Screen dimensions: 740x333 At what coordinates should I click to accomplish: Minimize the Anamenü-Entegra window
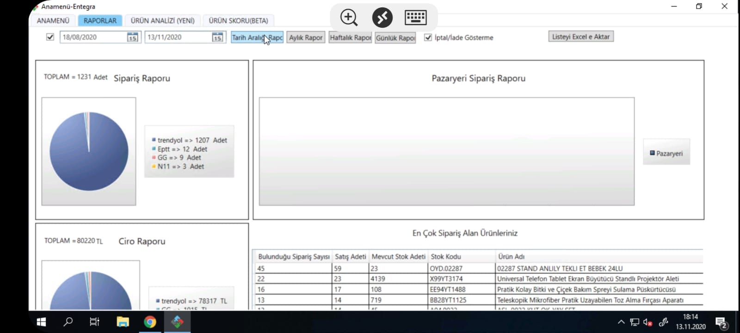674,6
